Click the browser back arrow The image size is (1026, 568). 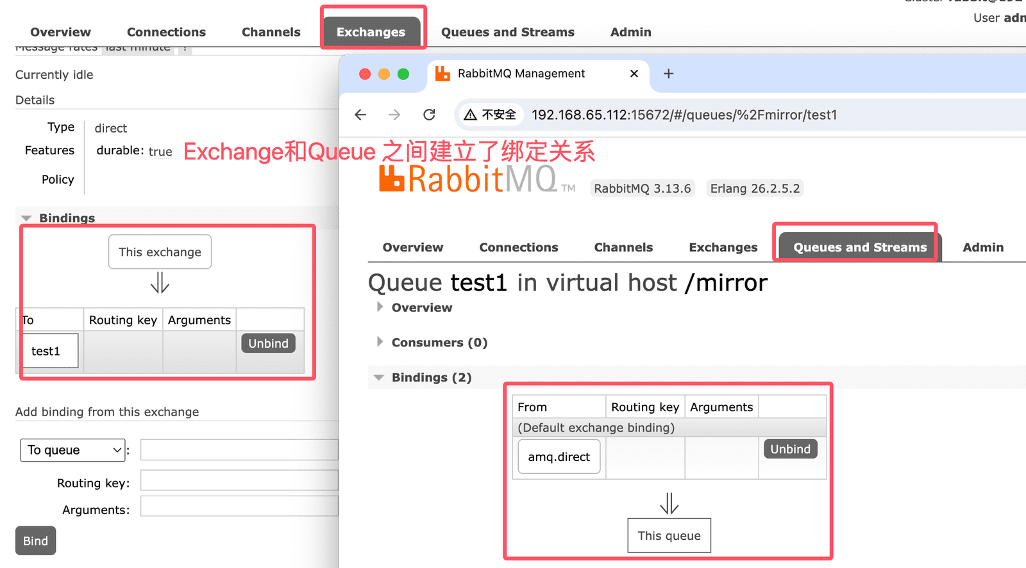(360, 115)
